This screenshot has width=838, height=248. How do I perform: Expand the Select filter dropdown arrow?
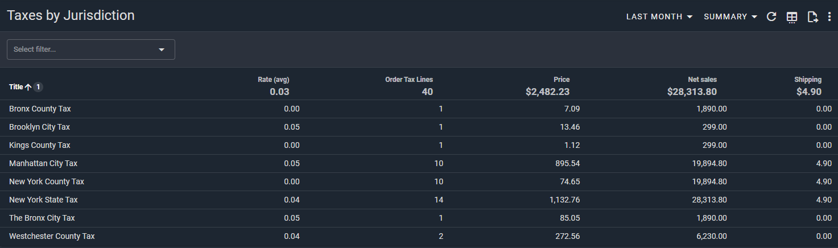tap(162, 49)
